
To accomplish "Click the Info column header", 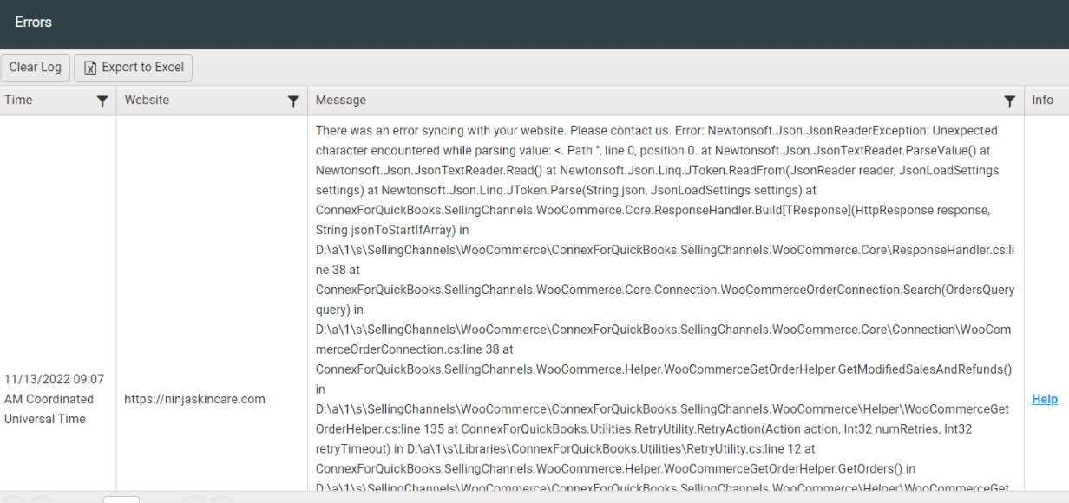I will 1043,100.
